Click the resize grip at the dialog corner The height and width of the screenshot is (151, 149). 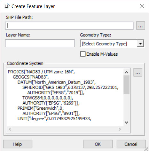146,148
